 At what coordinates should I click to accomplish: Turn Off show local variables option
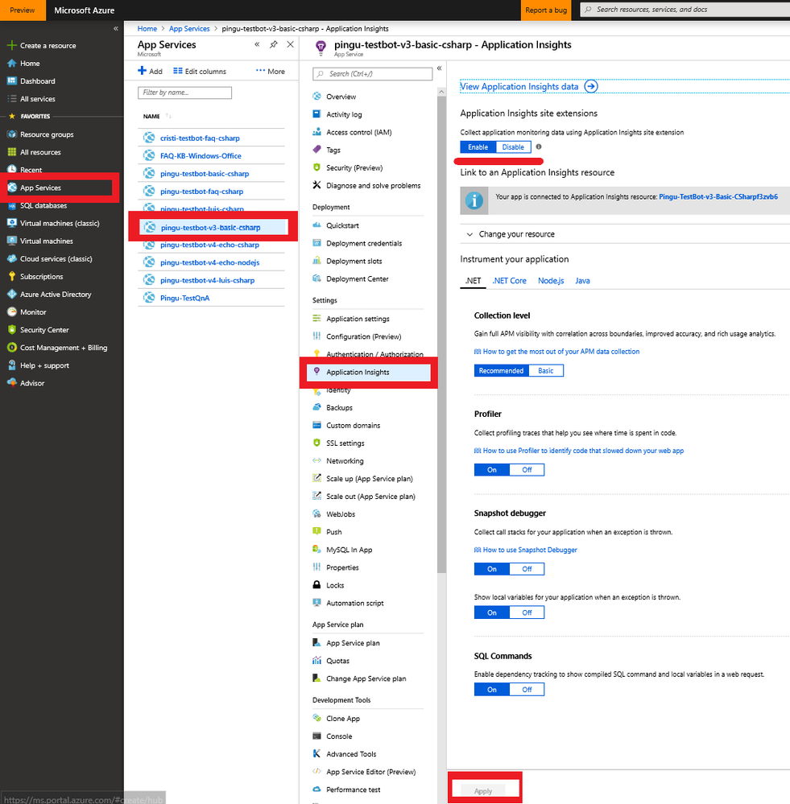coord(527,612)
